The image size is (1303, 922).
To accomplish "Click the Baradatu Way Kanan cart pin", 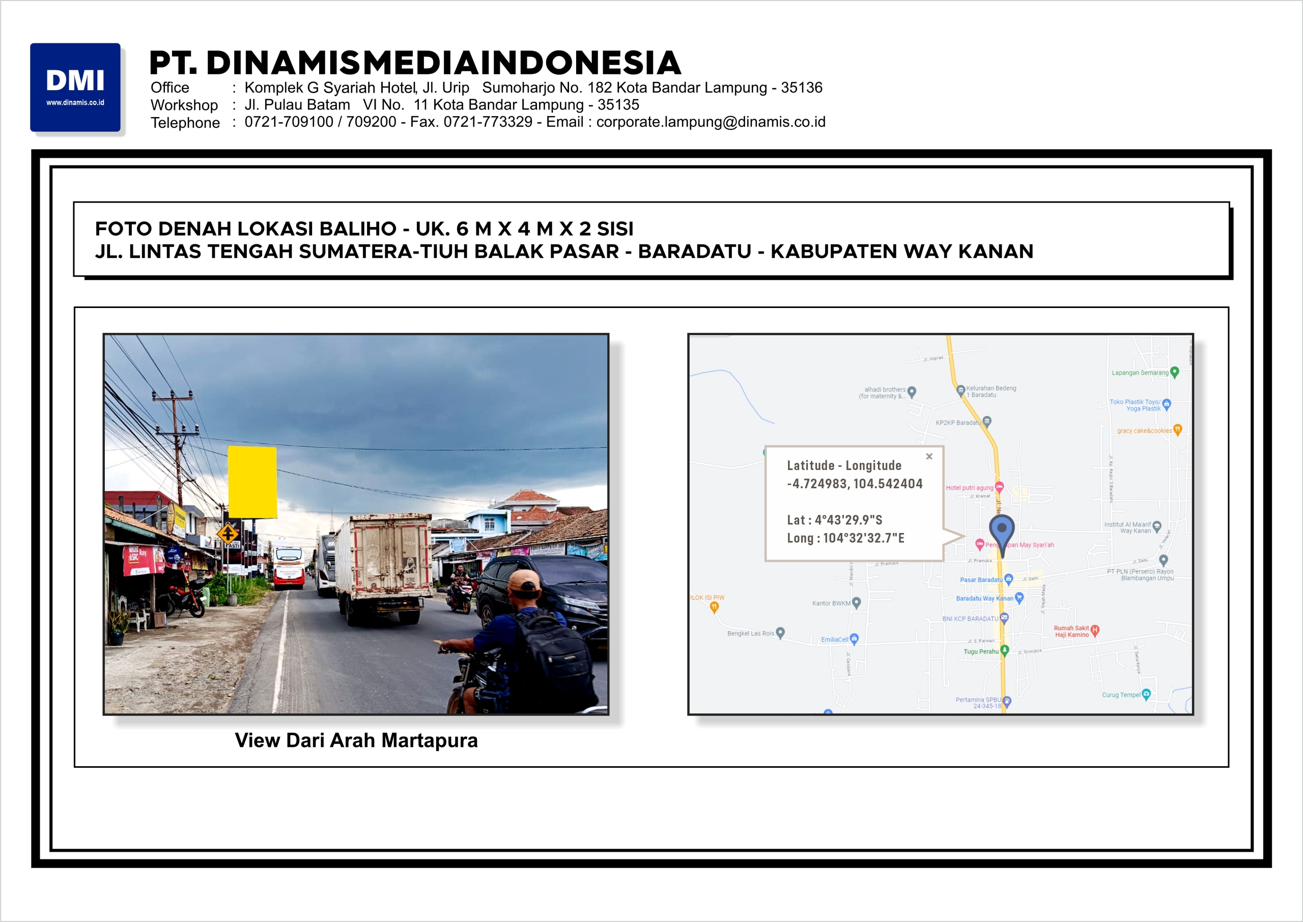I will [x=1019, y=598].
